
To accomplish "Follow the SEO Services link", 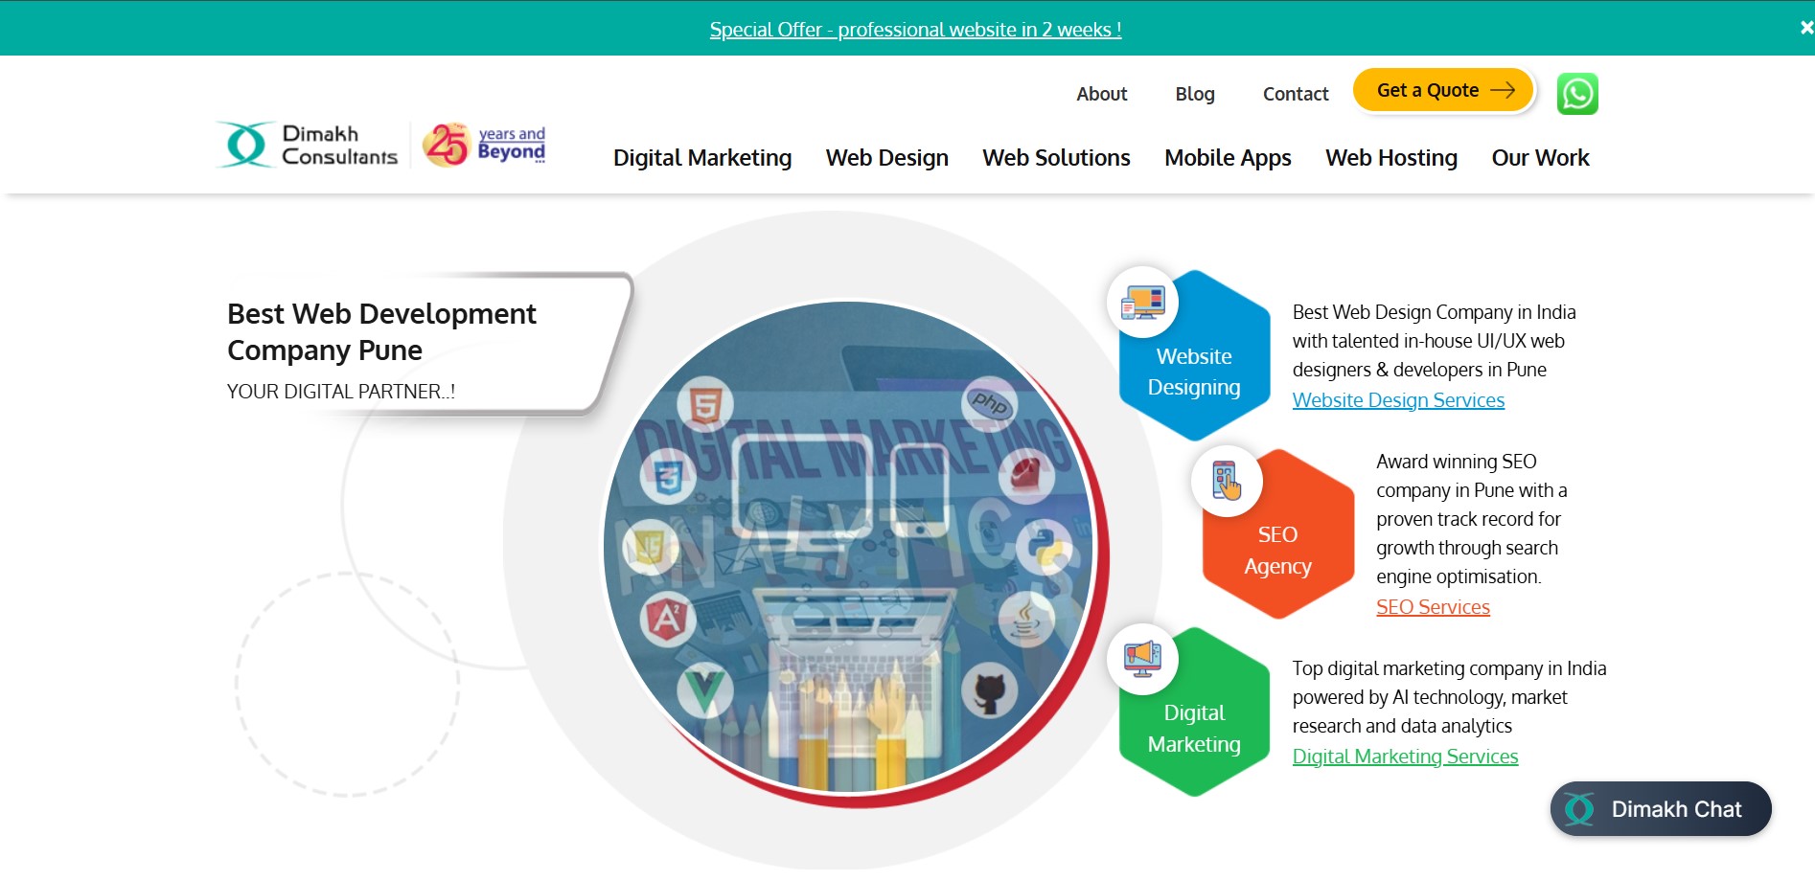I will coord(1433,607).
